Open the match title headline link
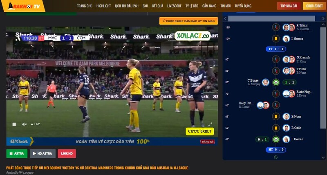 pos(97,168)
